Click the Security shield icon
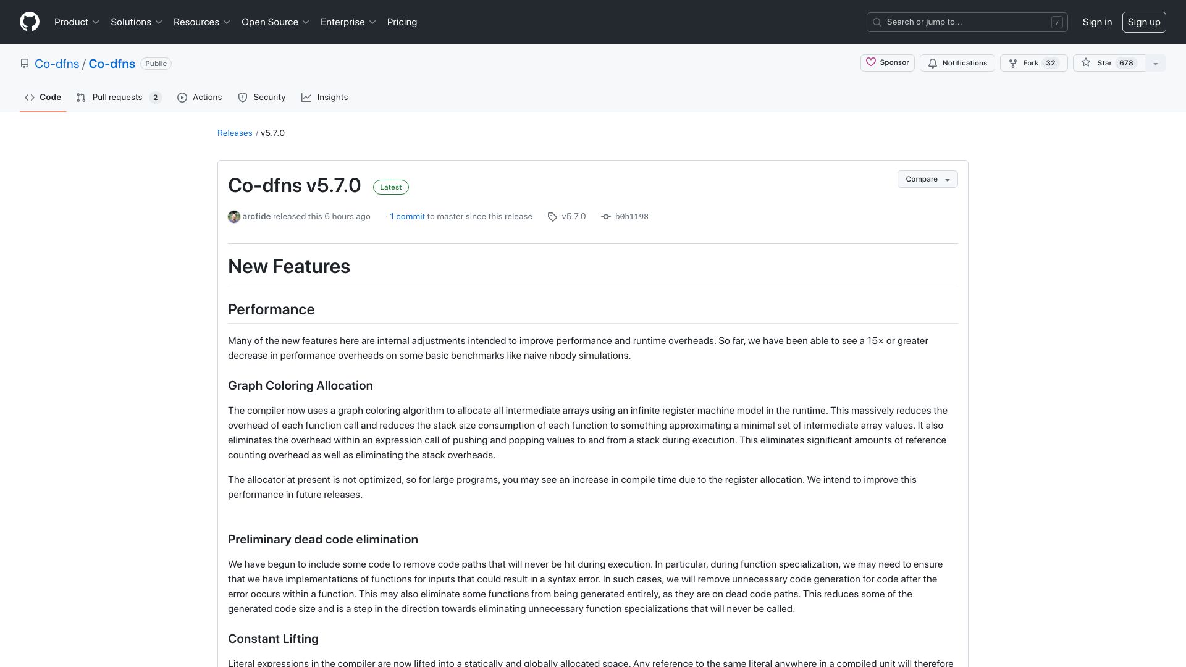The height and width of the screenshot is (667, 1186). tap(243, 98)
